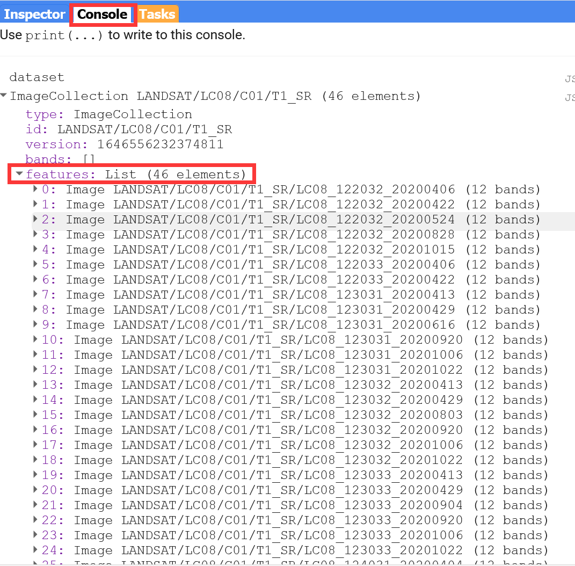Switch to the Inspector tab
The height and width of the screenshot is (566, 575).
coord(34,14)
